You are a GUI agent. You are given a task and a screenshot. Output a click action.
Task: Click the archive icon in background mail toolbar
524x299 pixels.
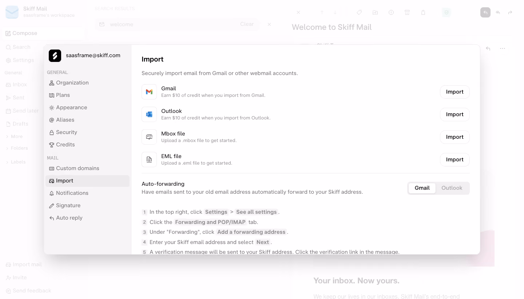coord(407,12)
